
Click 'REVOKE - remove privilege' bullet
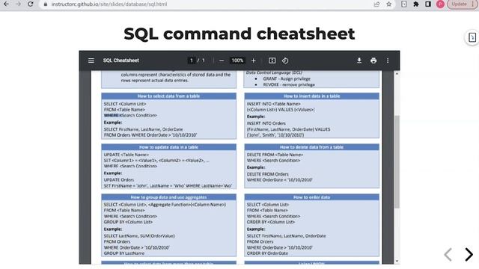click(289, 84)
